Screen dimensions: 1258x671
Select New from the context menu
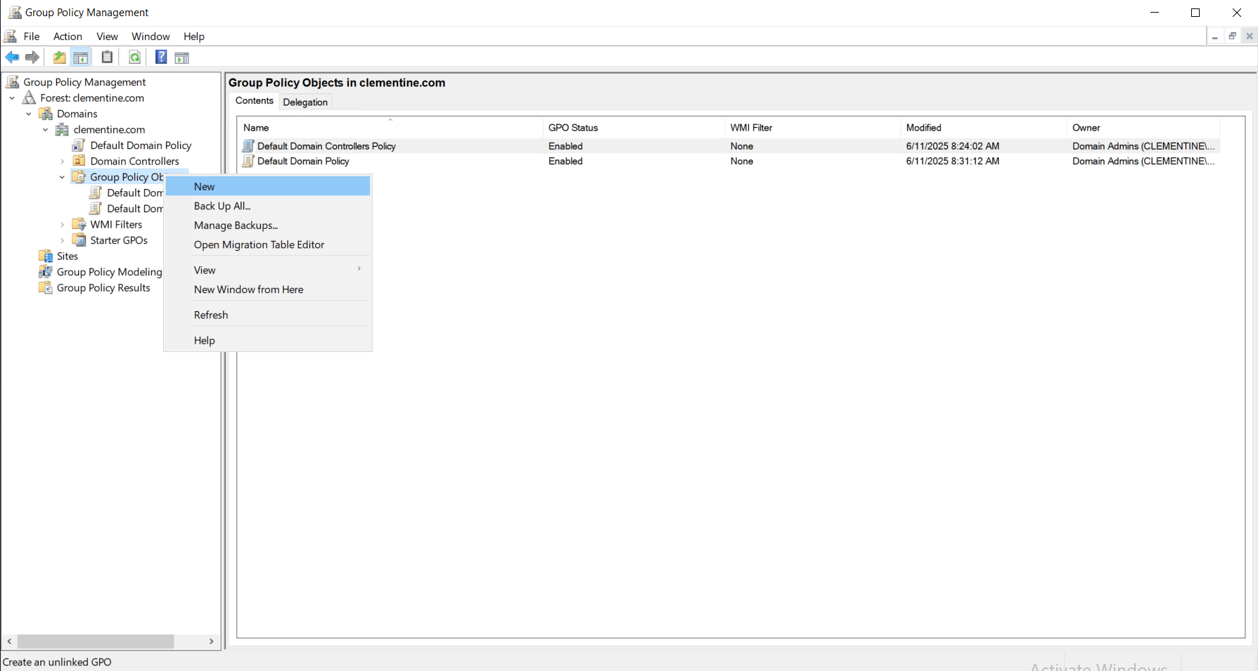[x=204, y=185]
